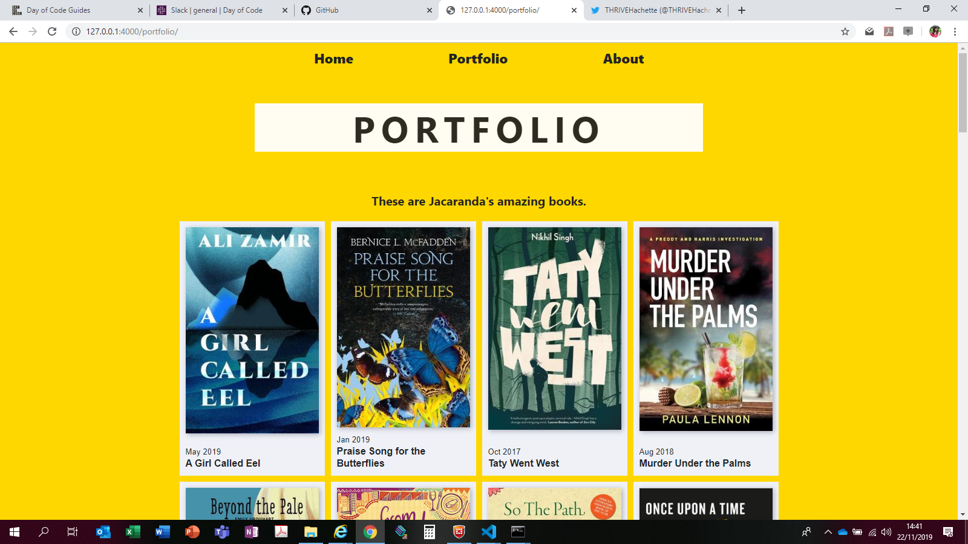
Task: Open Windows search from taskbar
Action: [x=44, y=532]
